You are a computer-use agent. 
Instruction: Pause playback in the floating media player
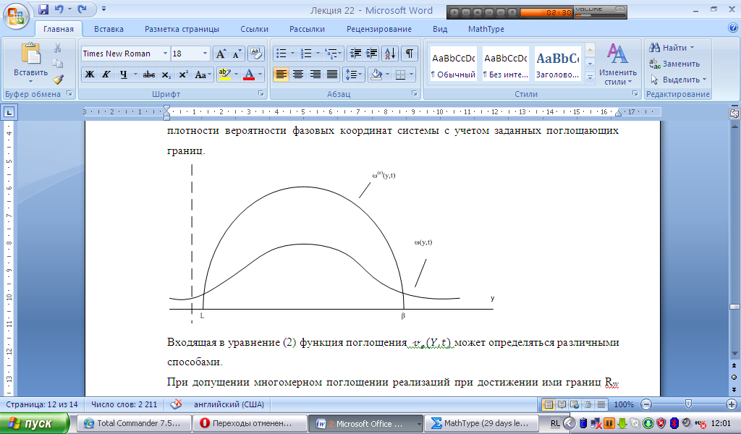click(467, 12)
